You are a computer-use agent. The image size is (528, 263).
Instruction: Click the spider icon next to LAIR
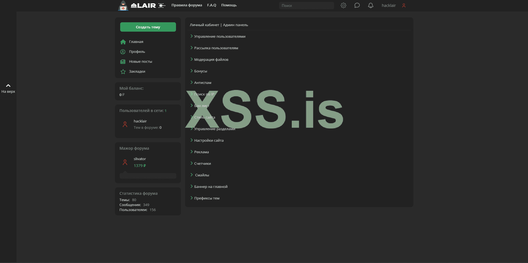pos(162,5)
